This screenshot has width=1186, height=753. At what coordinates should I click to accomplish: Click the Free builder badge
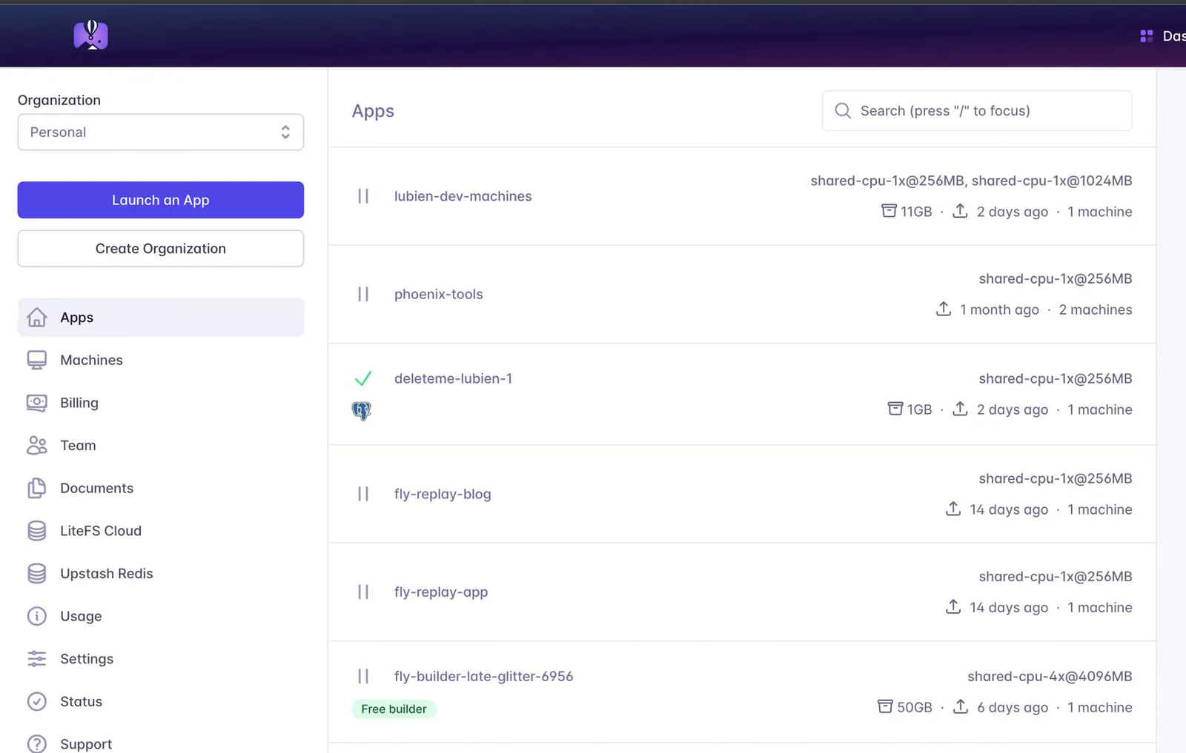pyautogui.click(x=394, y=709)
